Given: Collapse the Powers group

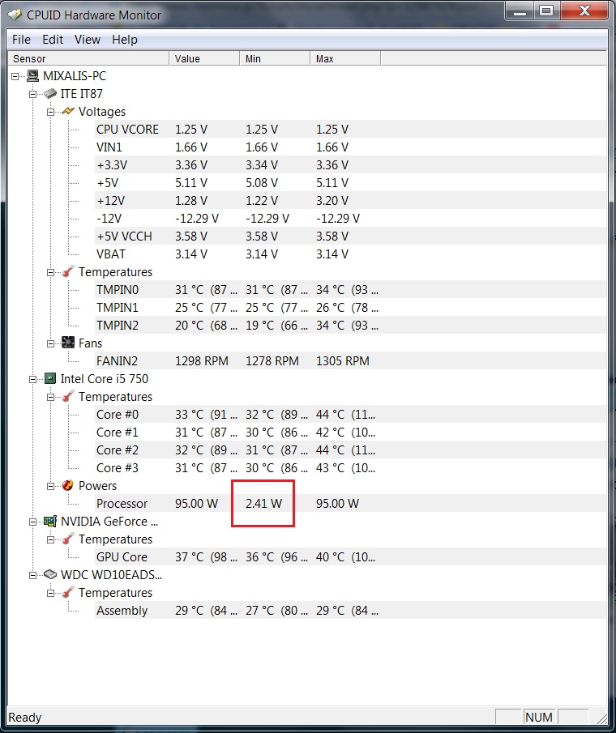Looking at the screenshot, I should point(50,486).
